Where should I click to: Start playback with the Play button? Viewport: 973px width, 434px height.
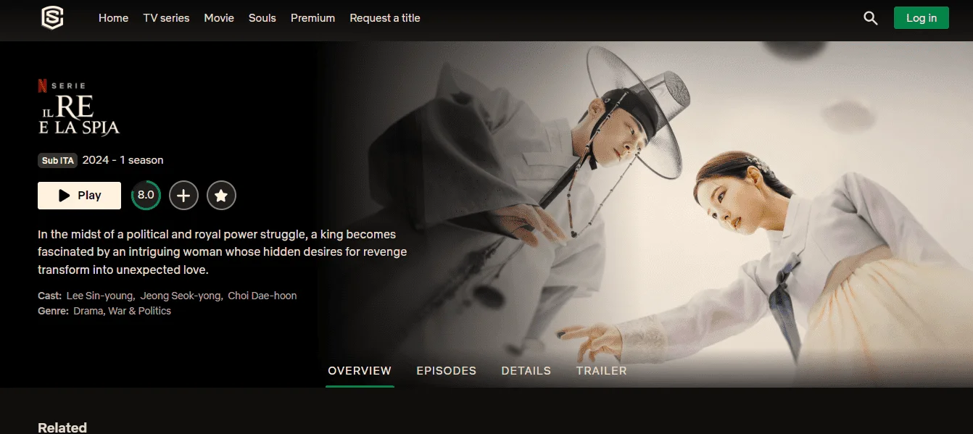79,195
